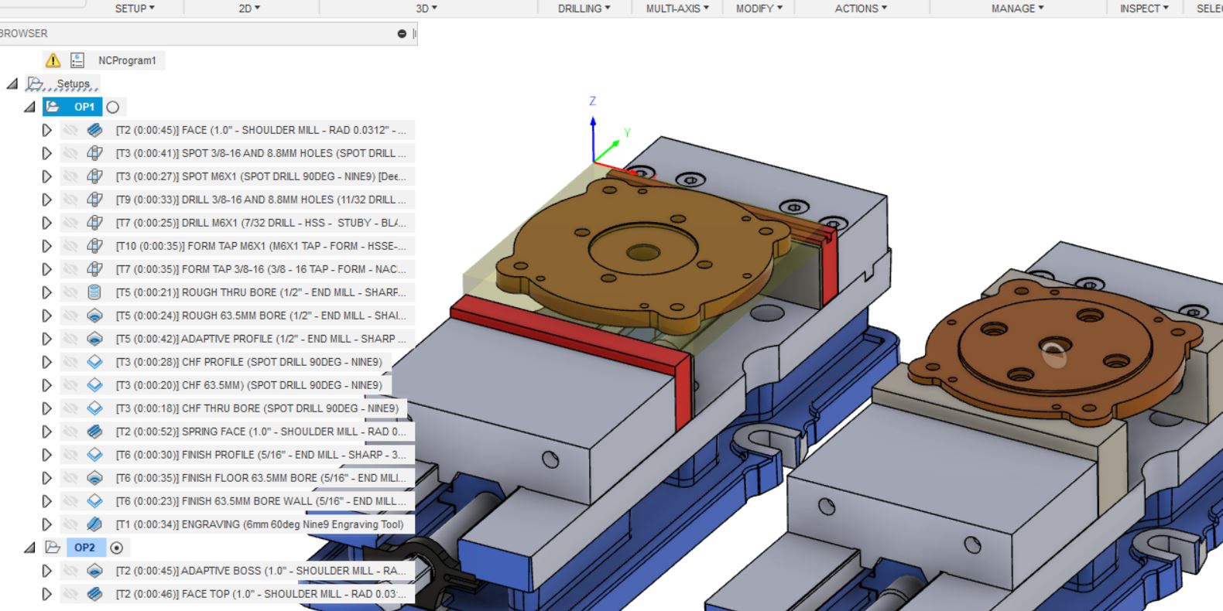
Task: Collapse the Setups tree node
Action: pos(12,84)
